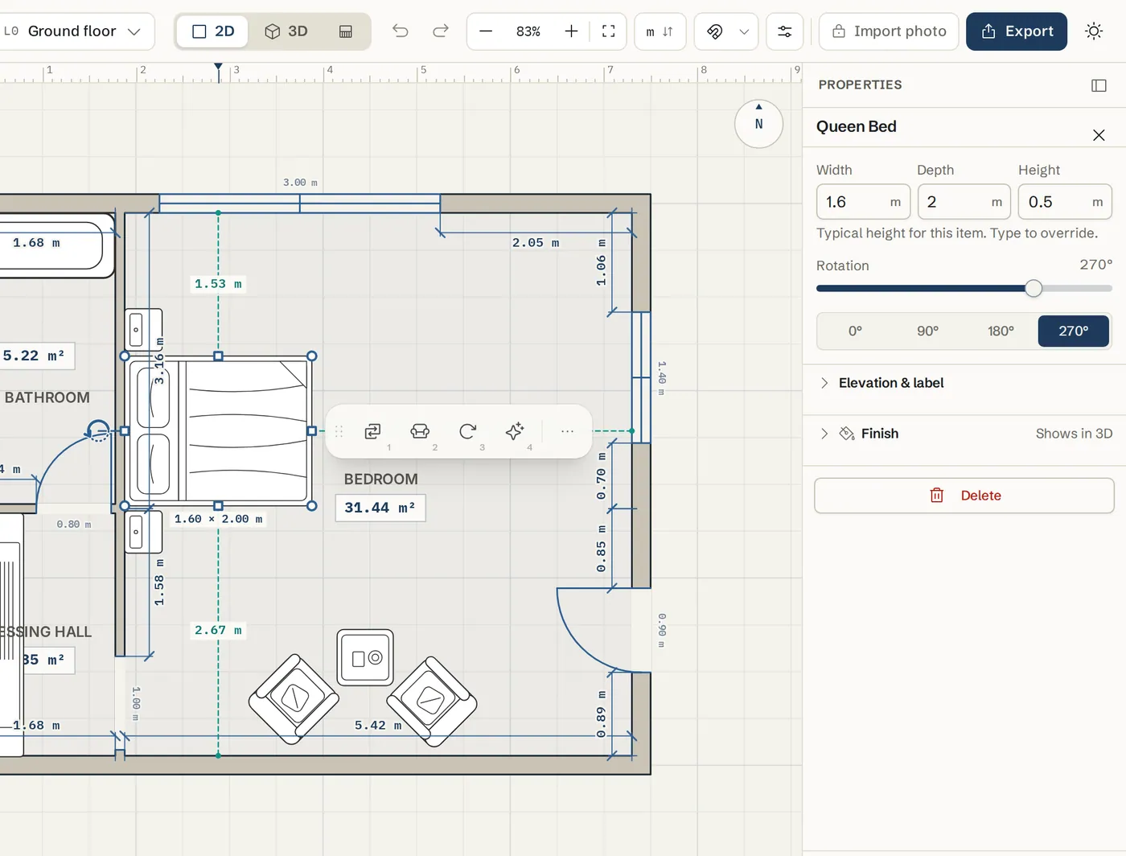Switch to 3D view
Image resolution: width=1126 pixels, height=856 pixels.
coord(286,31)
